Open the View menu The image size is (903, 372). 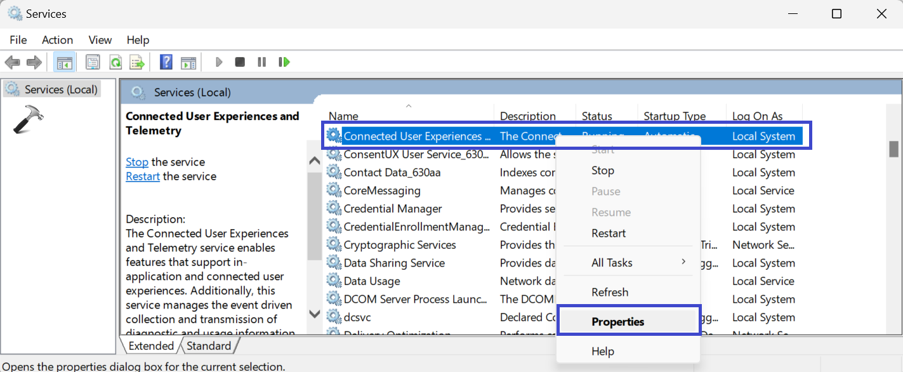pyautogui.click(x=100, y=40)
